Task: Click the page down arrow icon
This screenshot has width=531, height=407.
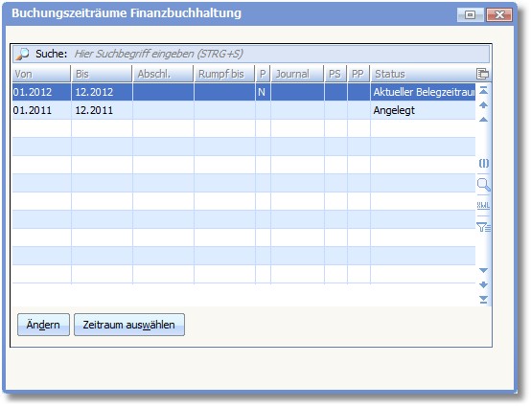Action: coord(484,284)
